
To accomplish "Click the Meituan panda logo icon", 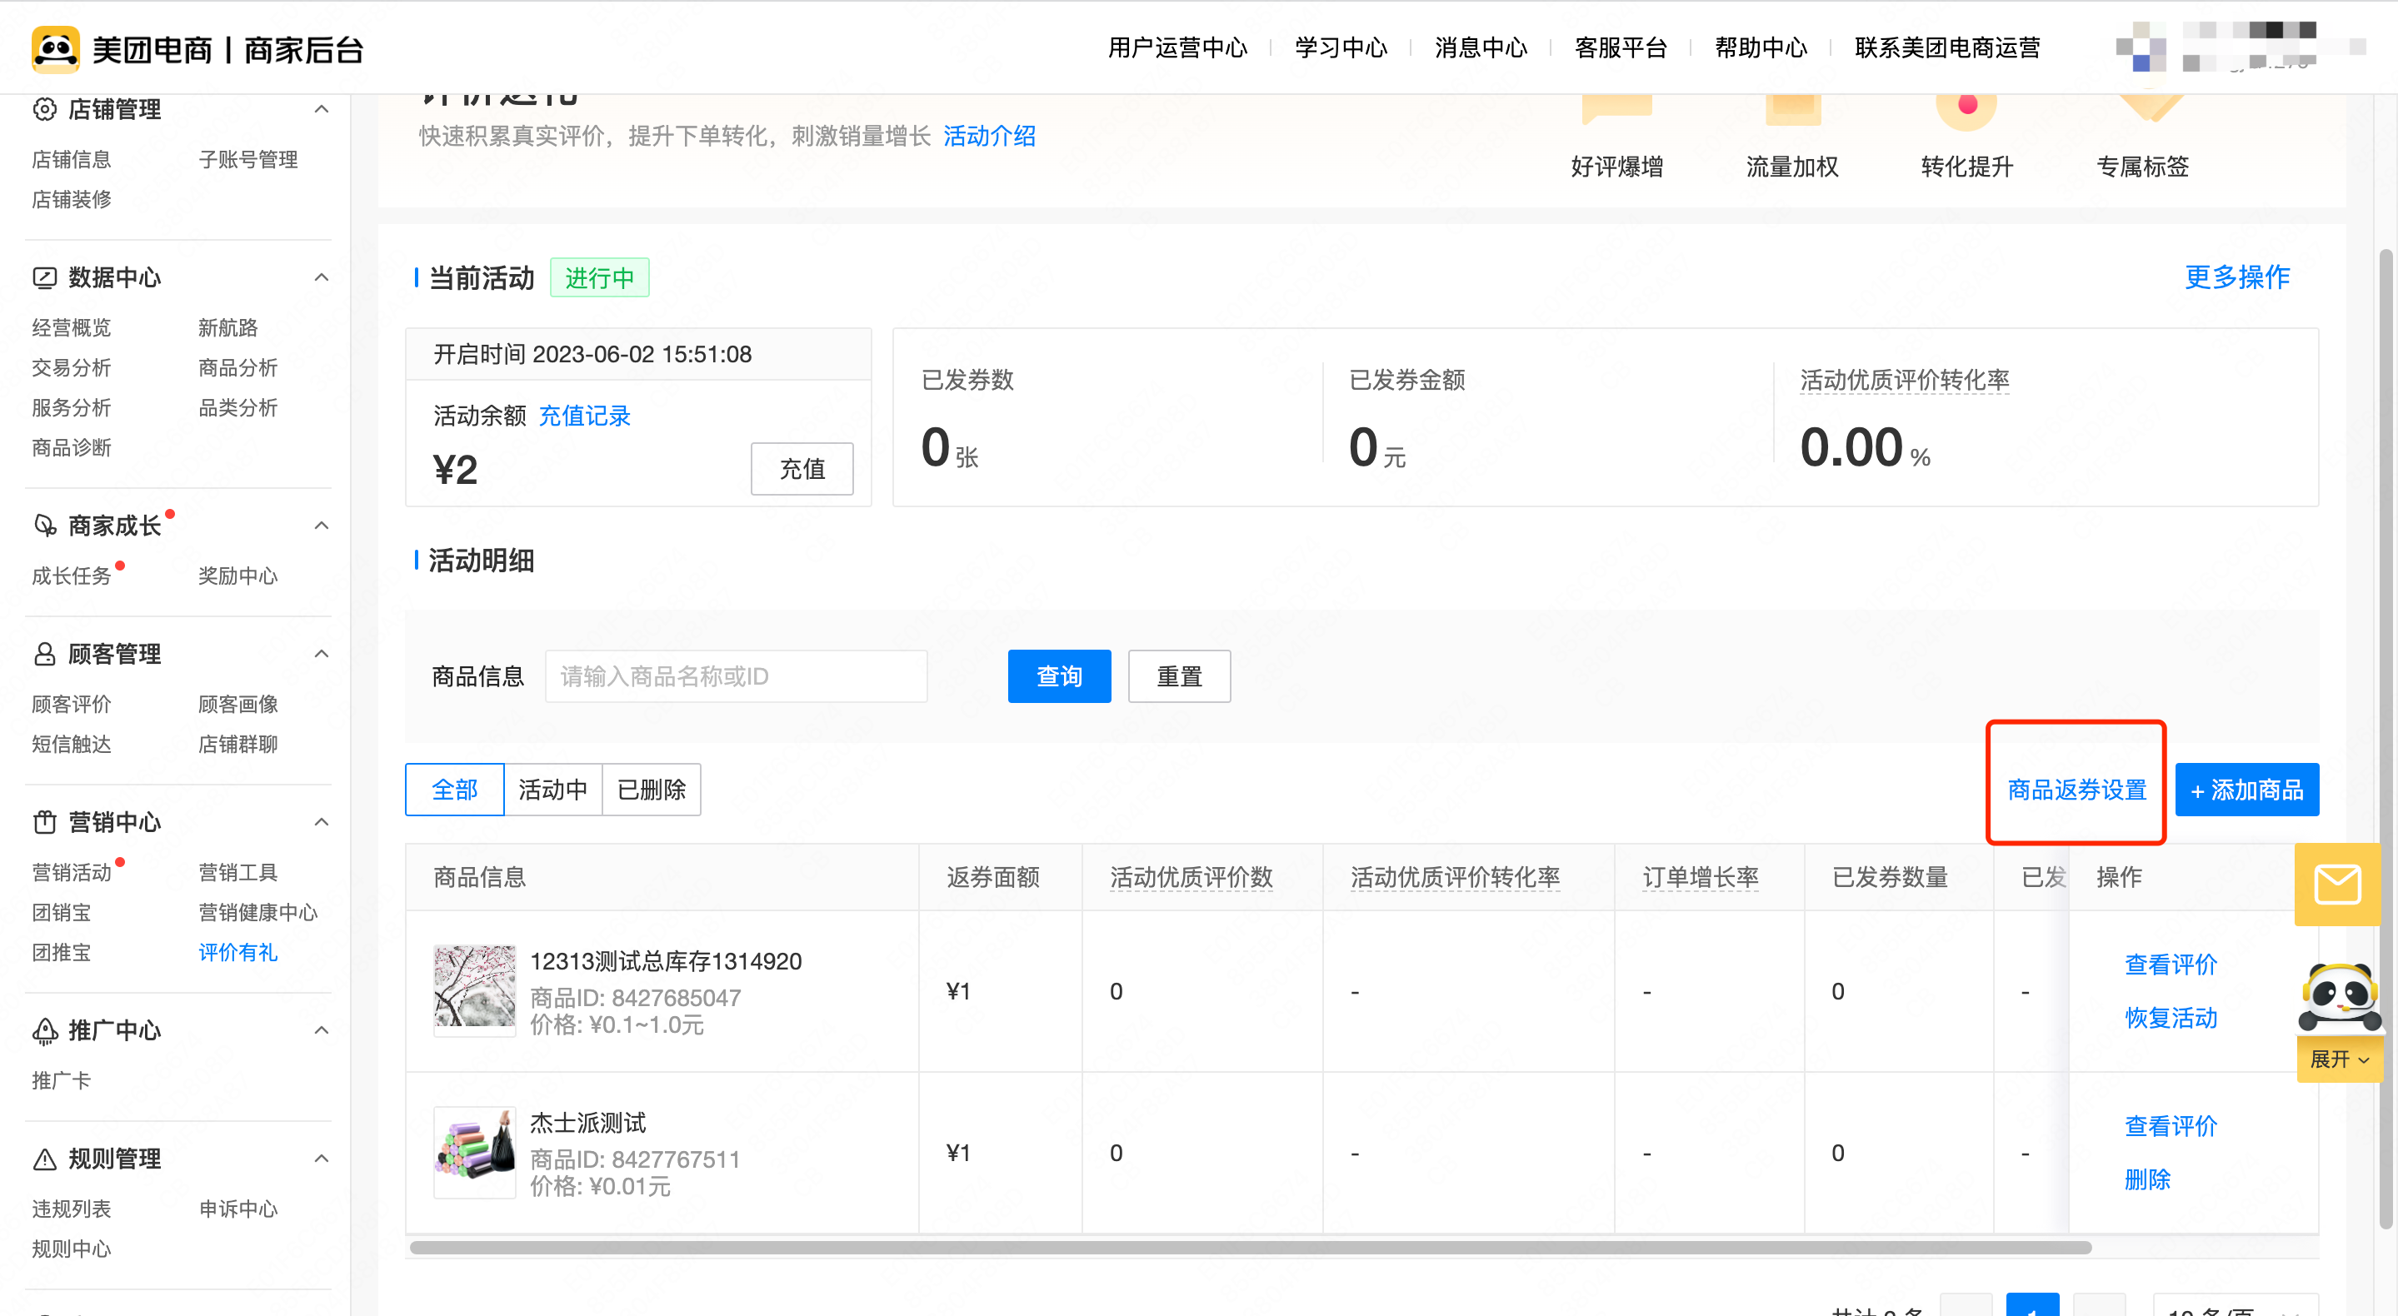I will click(x=56, y=48).
